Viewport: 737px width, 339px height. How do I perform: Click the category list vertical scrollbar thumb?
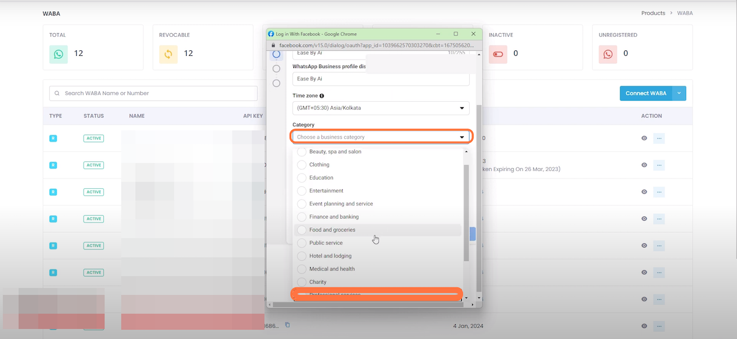click(x=466, y=211)
